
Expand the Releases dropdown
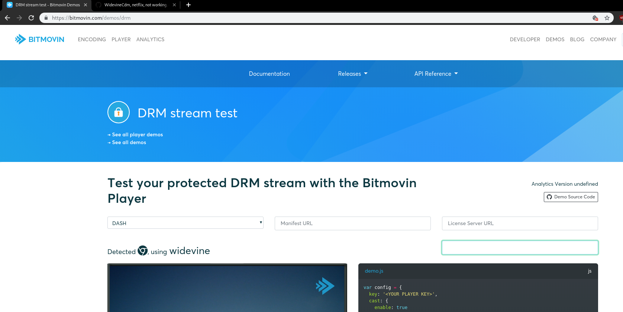tap(353, 74)
